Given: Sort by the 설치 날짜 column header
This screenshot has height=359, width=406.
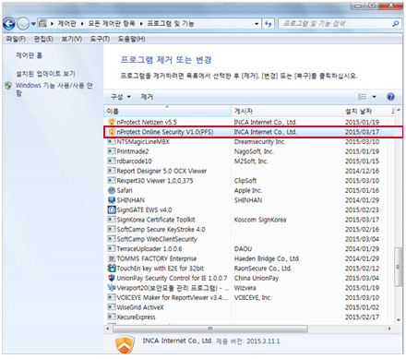Looking at the screenshot, I should pyautogui.click(x=366, y=111).
